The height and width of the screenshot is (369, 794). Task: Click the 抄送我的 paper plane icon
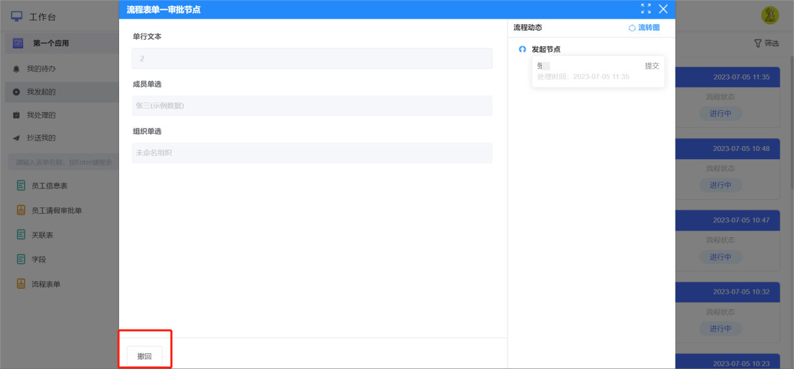click(16, 138)
